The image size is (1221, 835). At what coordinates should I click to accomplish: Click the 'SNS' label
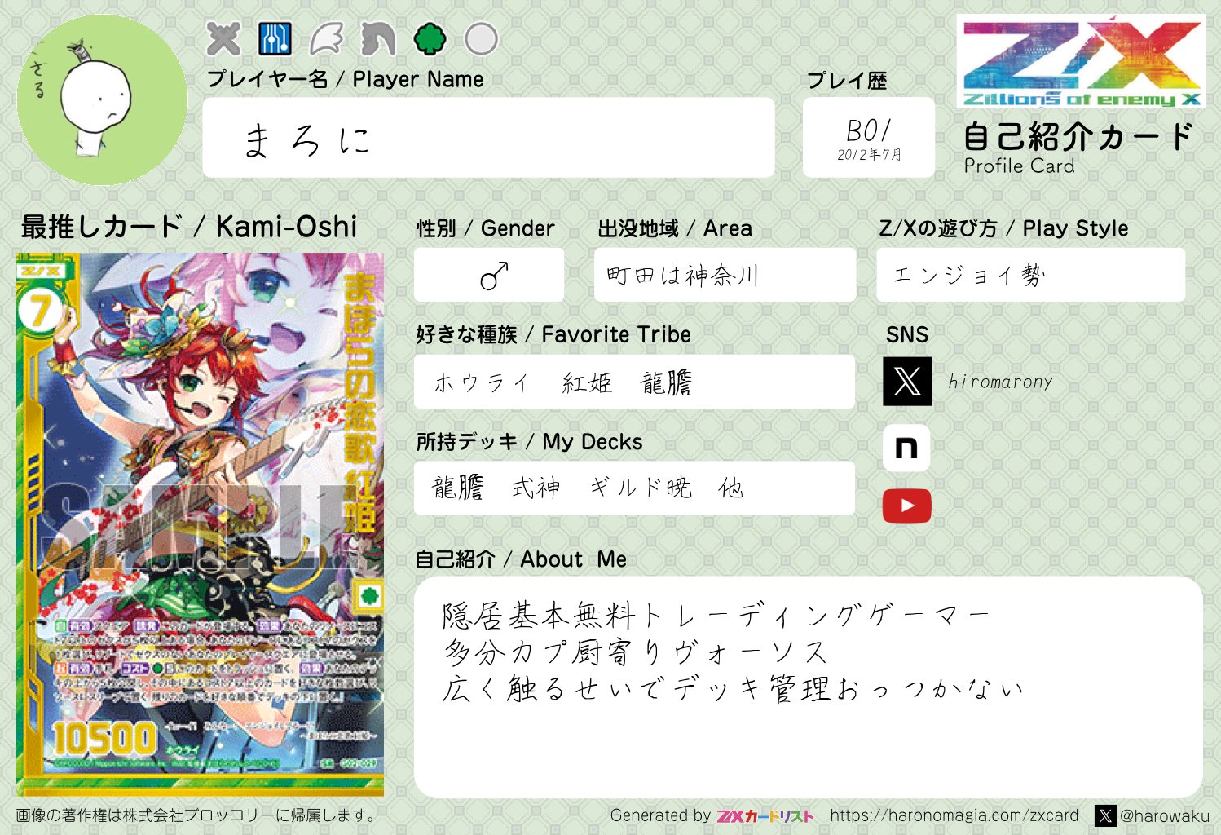click(907, 334)
